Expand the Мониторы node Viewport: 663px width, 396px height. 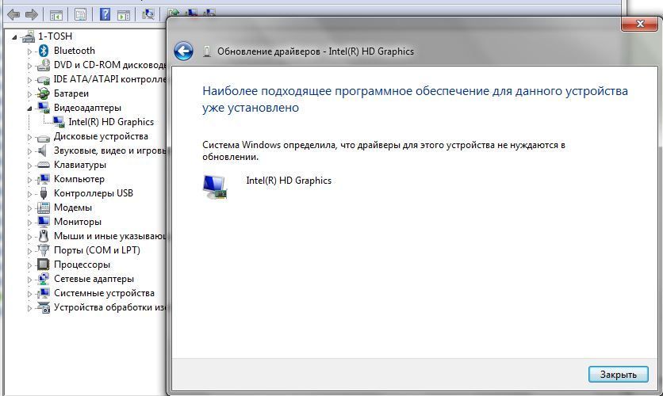tap(29, 223)
